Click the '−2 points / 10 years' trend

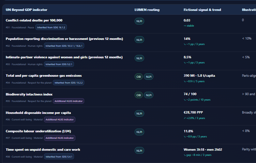pos(197,100)
